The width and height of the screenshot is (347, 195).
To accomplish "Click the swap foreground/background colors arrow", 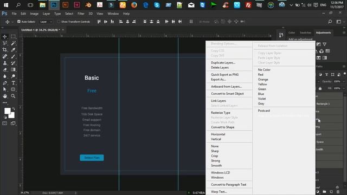I will tap(14, 109).
